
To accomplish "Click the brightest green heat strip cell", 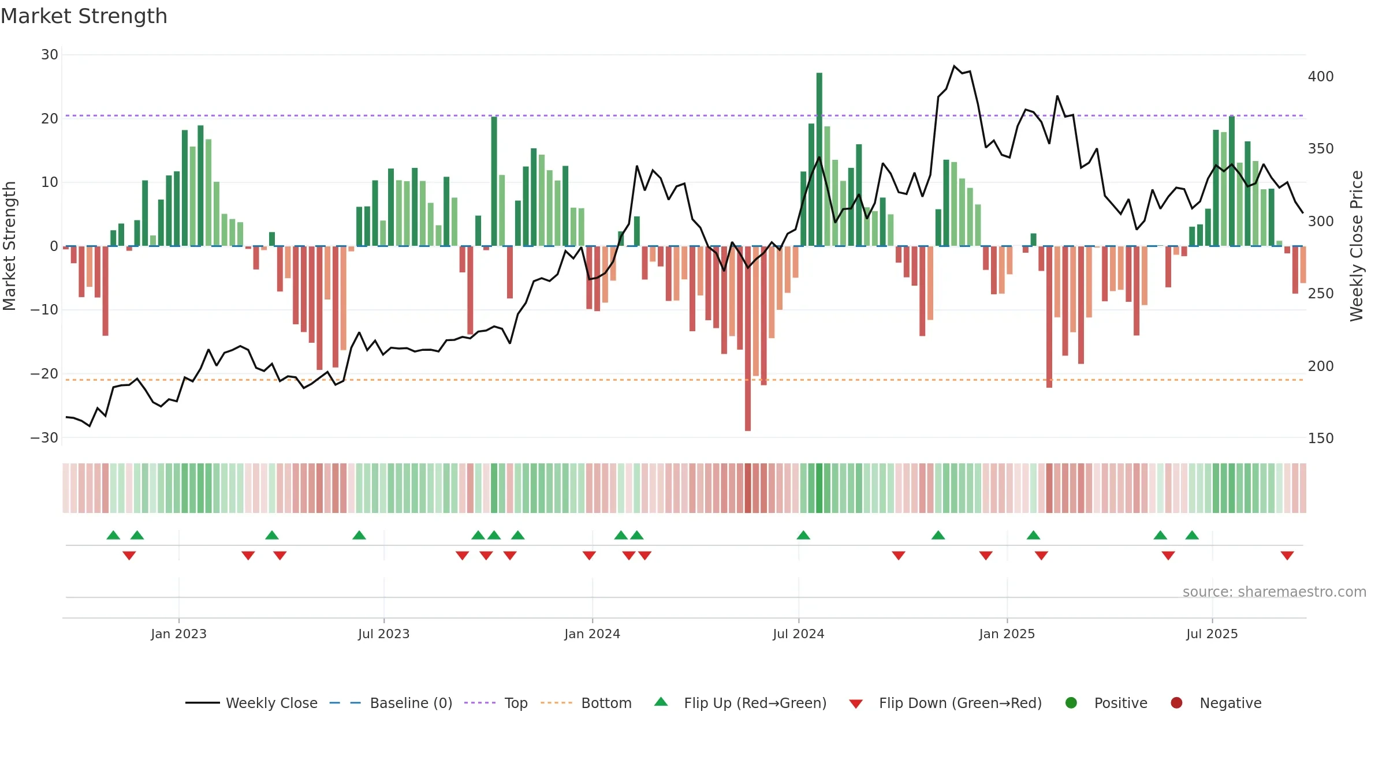I will pos(819,488).
